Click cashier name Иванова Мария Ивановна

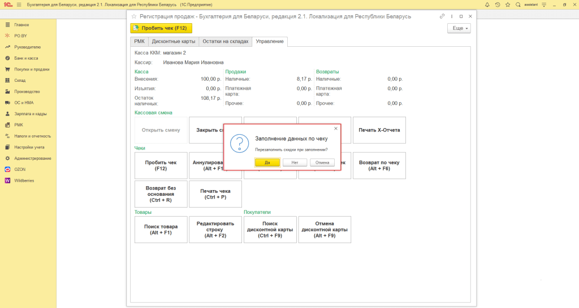point(193,63)
